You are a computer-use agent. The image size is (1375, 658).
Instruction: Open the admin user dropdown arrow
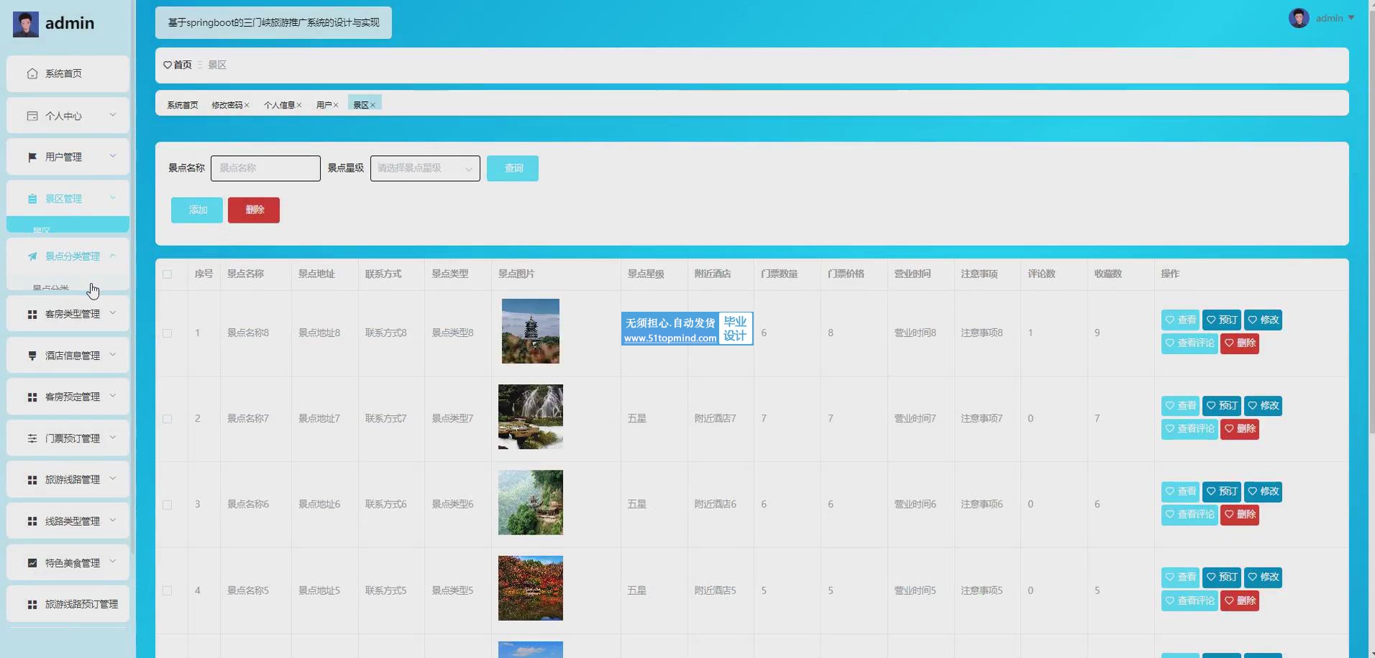pos(1351,18)
